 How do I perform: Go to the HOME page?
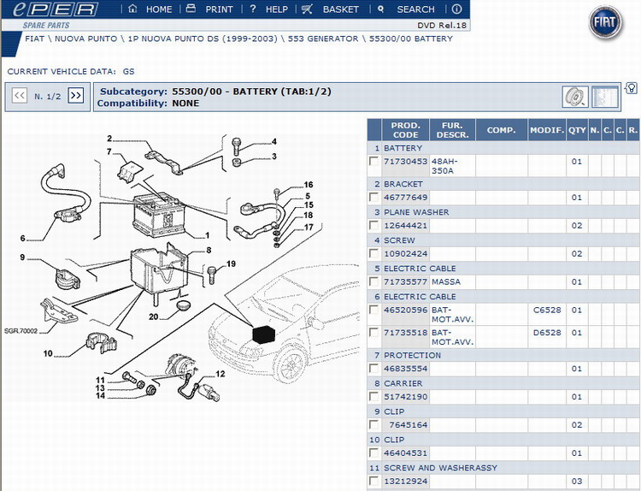click(151, 9)
